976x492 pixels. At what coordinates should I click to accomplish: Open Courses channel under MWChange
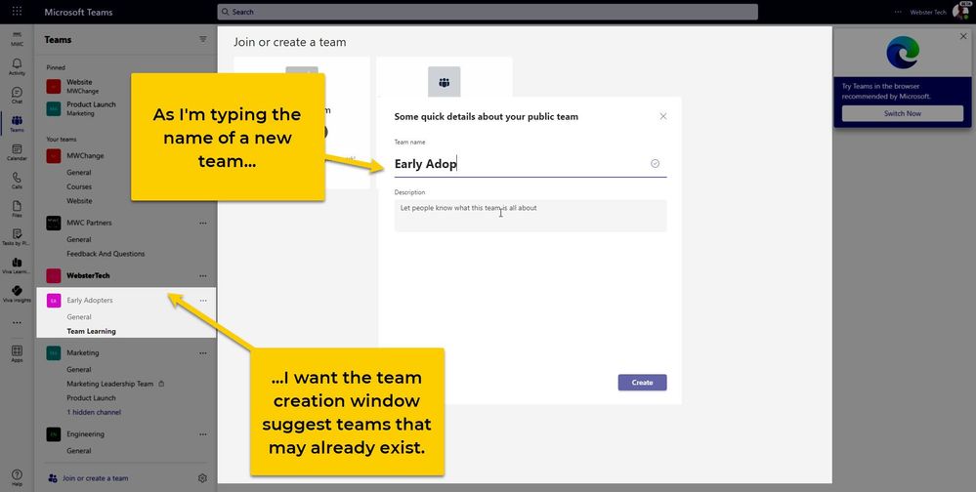(x=79, y=186)
